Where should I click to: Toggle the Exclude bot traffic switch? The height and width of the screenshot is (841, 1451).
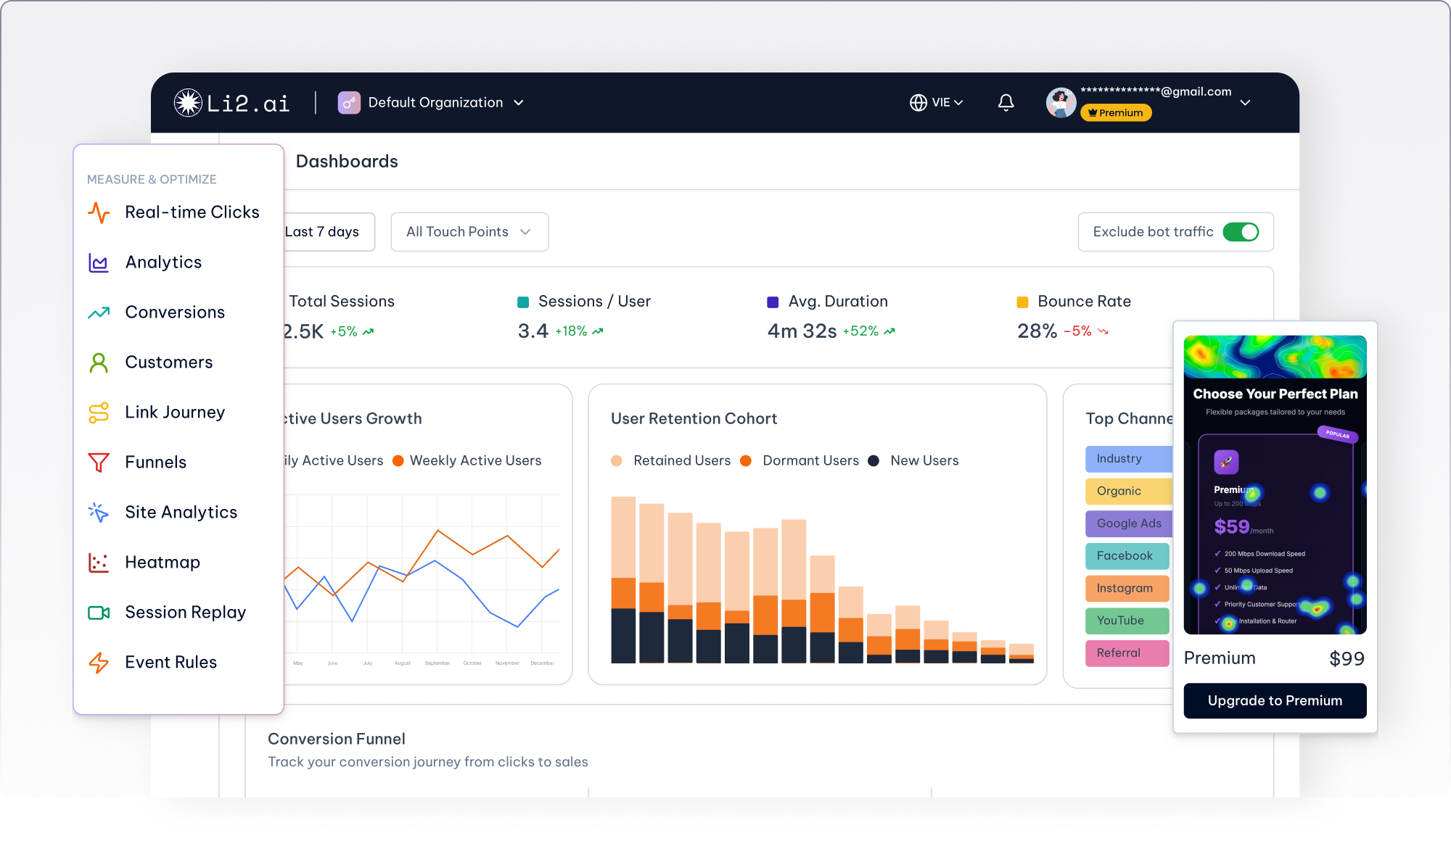[1241, 232]
